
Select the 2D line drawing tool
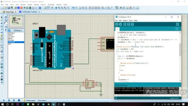tap(2, 61)
